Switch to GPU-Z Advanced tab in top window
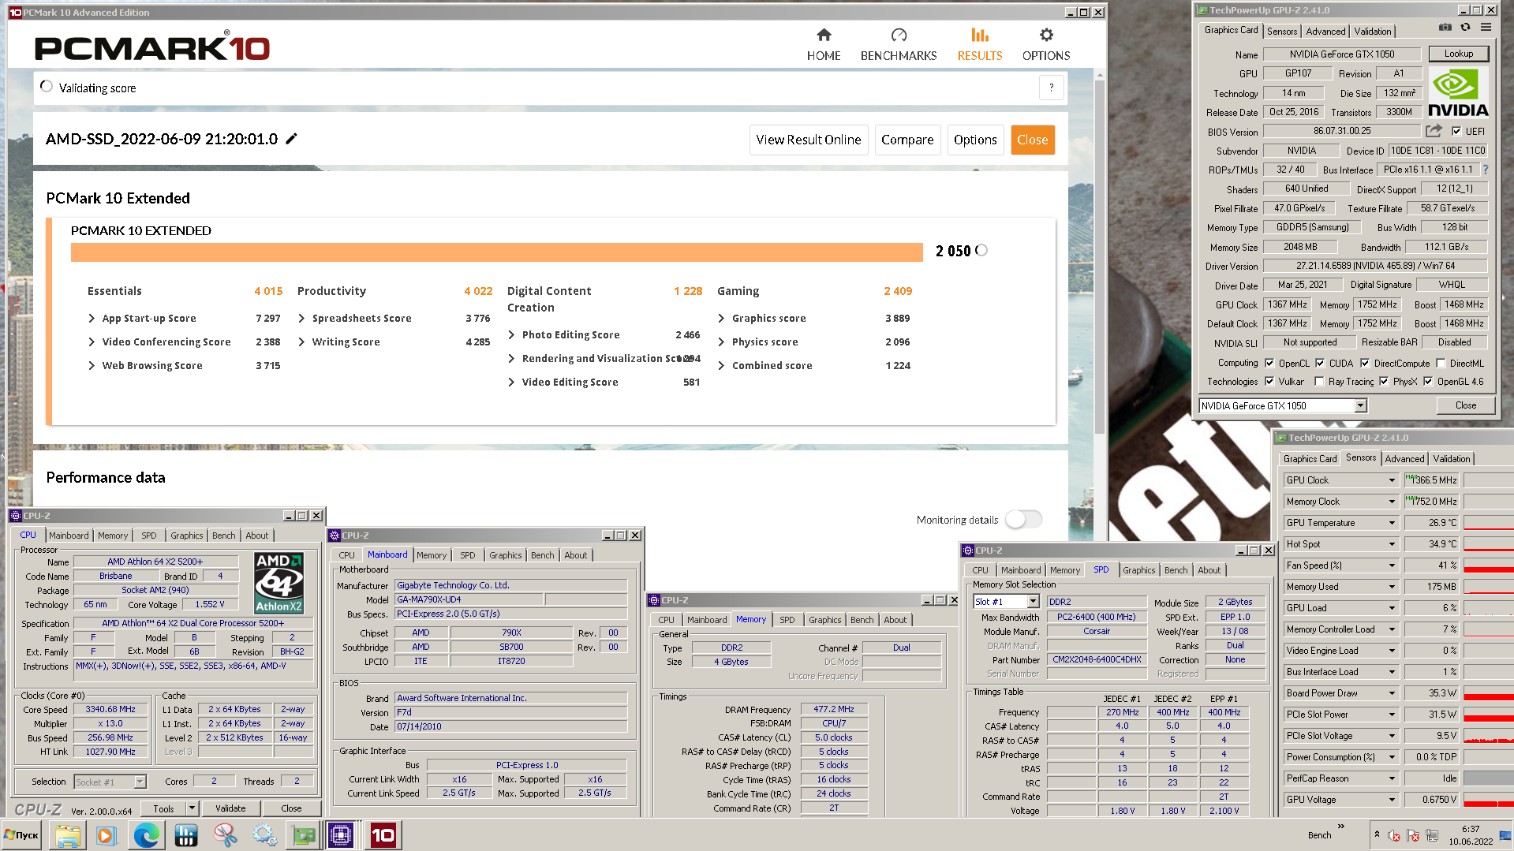Screen dimensions: 1514x851 (1325, 31)
